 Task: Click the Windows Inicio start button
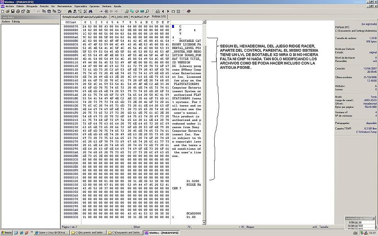pyautogui.click(x=6, y=233)
